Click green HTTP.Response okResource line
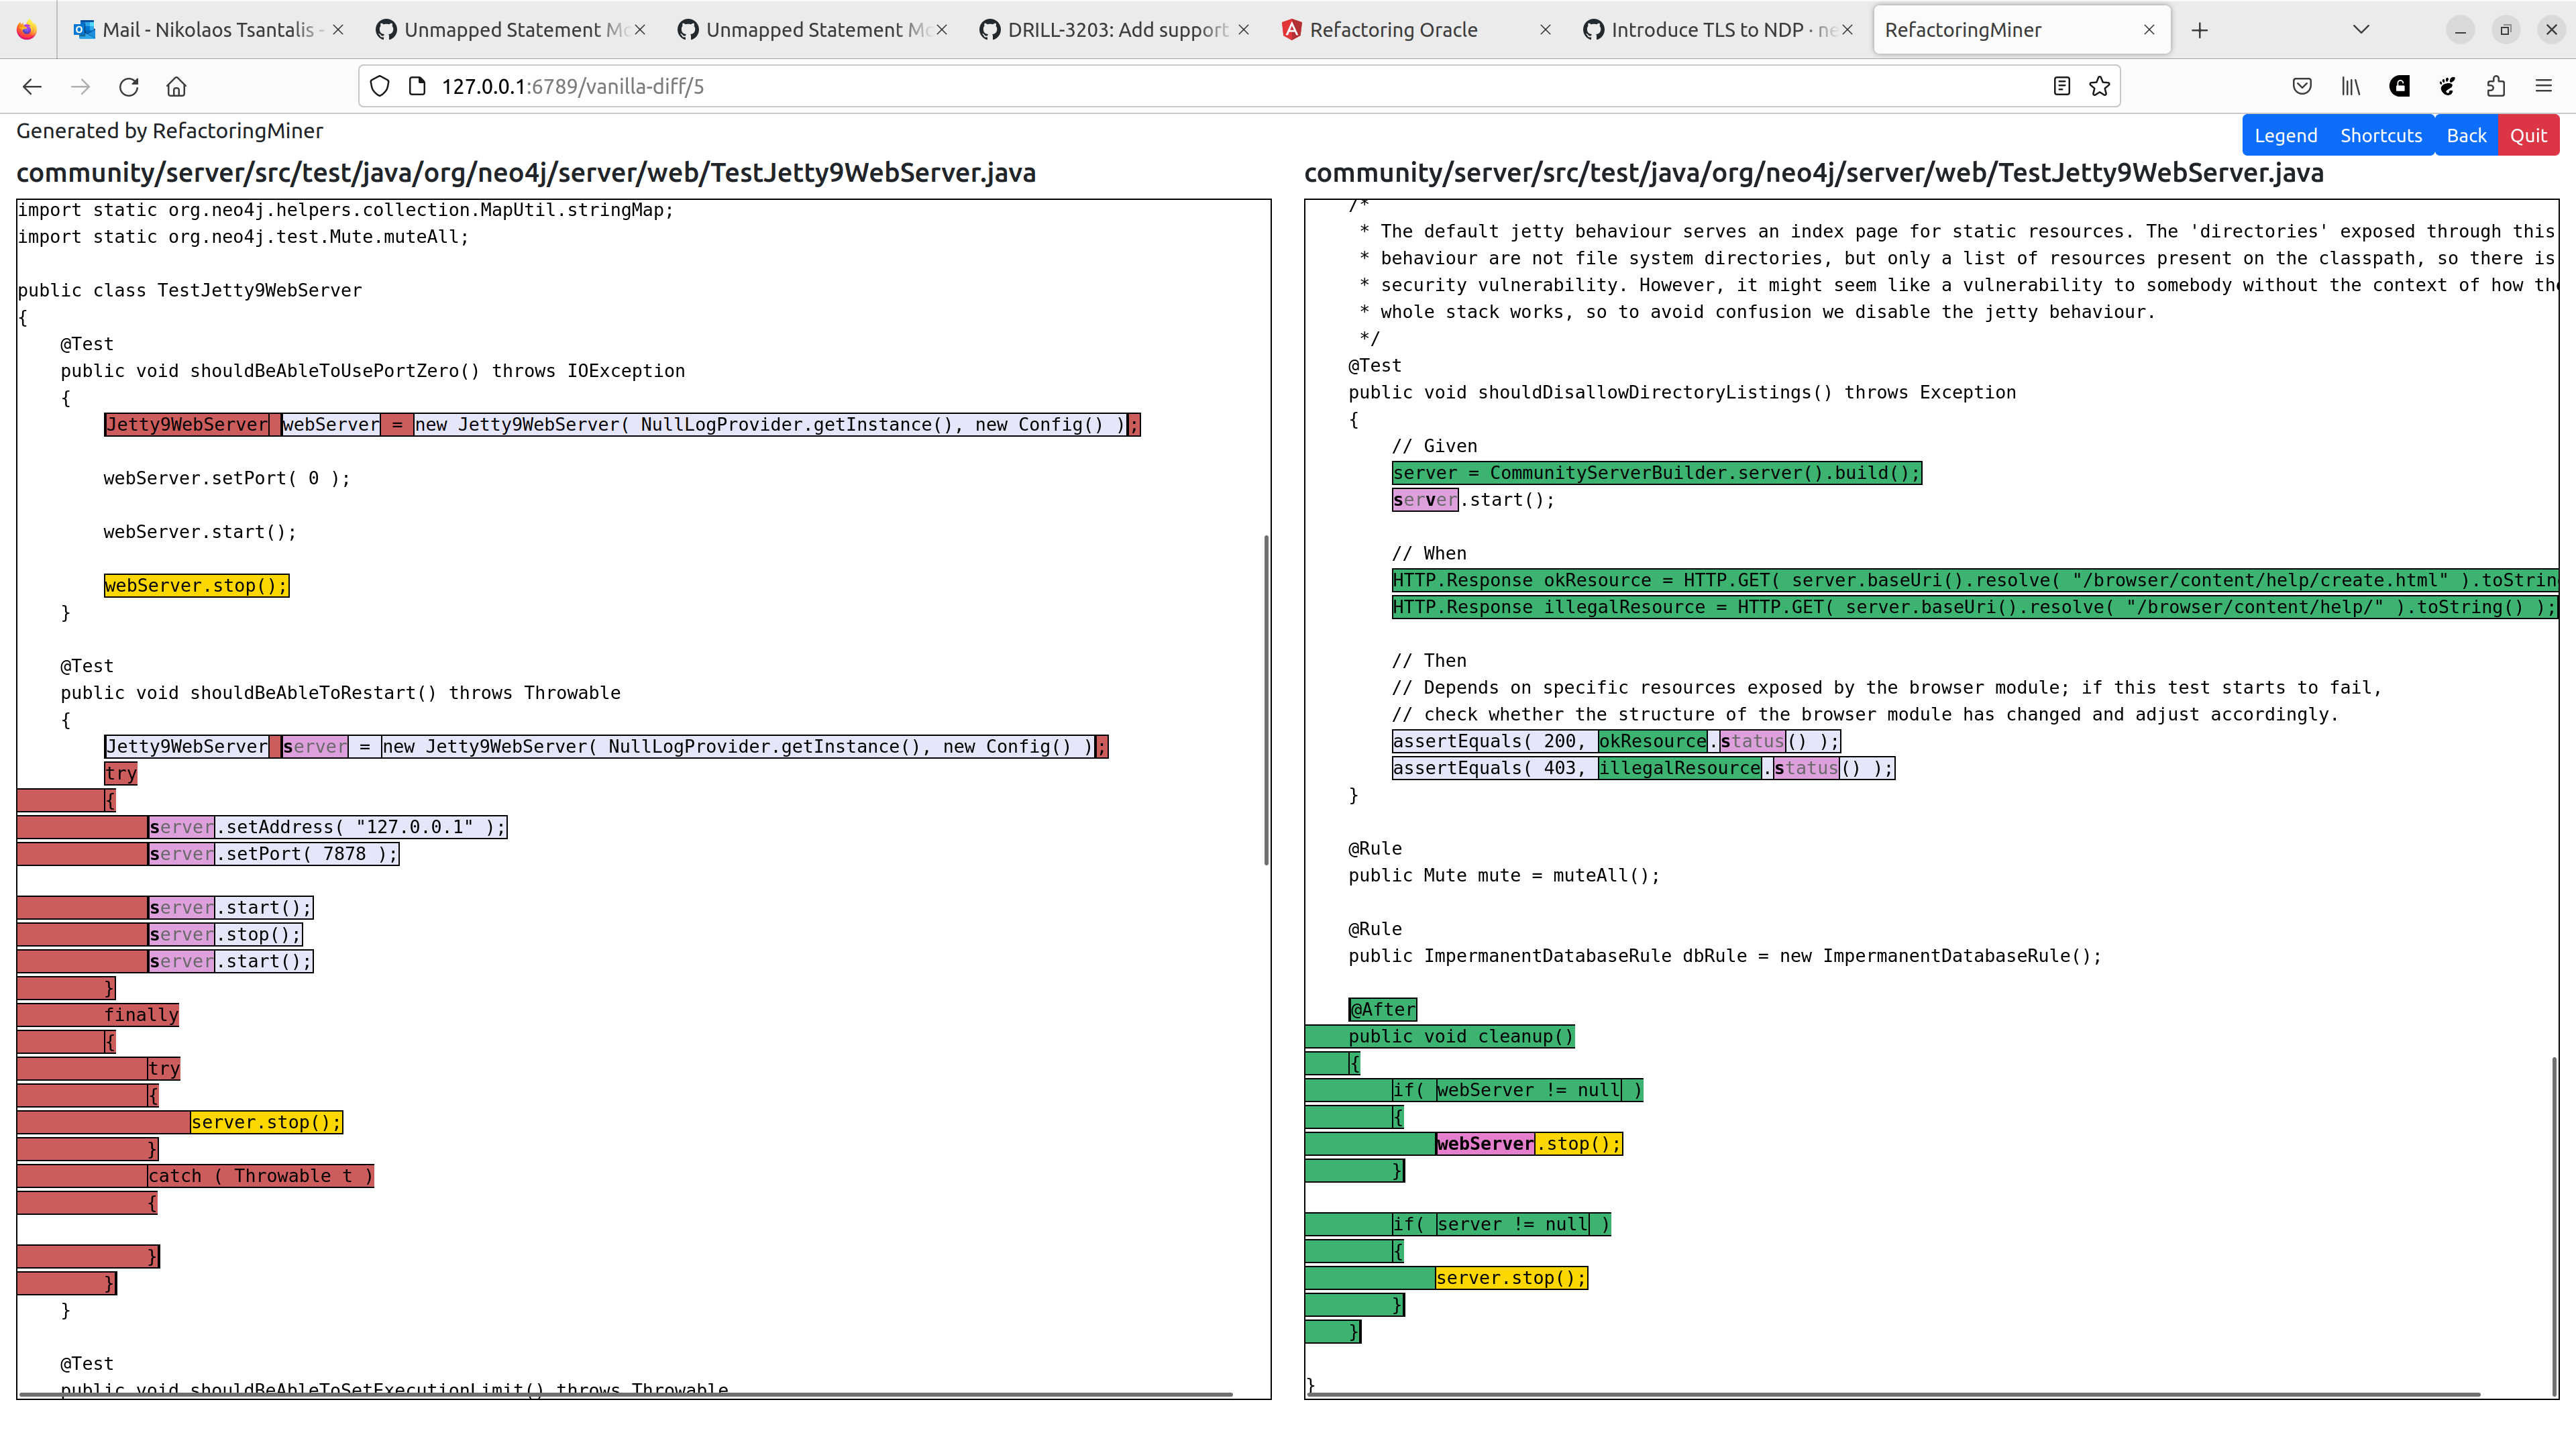 [1975, 580]
